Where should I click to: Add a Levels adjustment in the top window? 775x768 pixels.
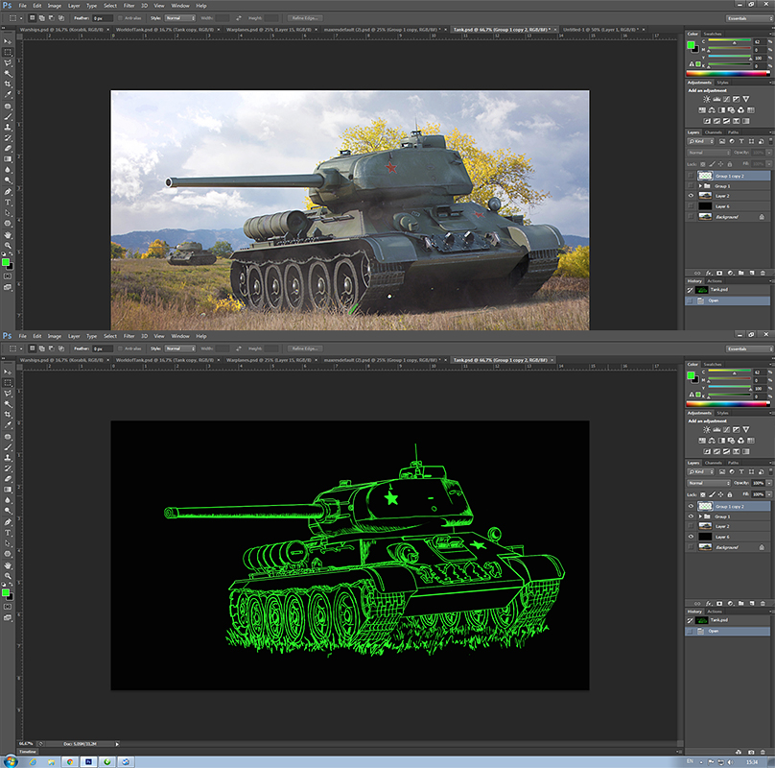pos(716,99)
